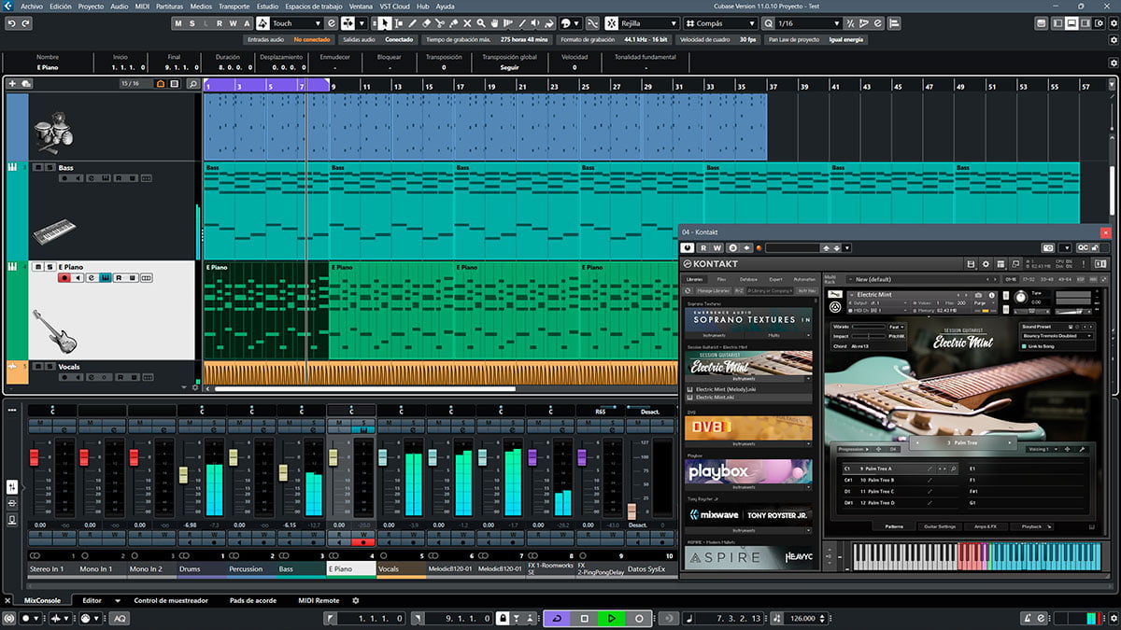Switch to the Pads de acorde tab
This screenshot has width=1121, height=630.
click(x=254, y=601)
